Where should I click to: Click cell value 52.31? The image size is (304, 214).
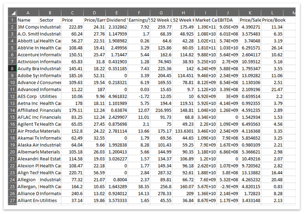pyautogui.click(x=95, y=76)
